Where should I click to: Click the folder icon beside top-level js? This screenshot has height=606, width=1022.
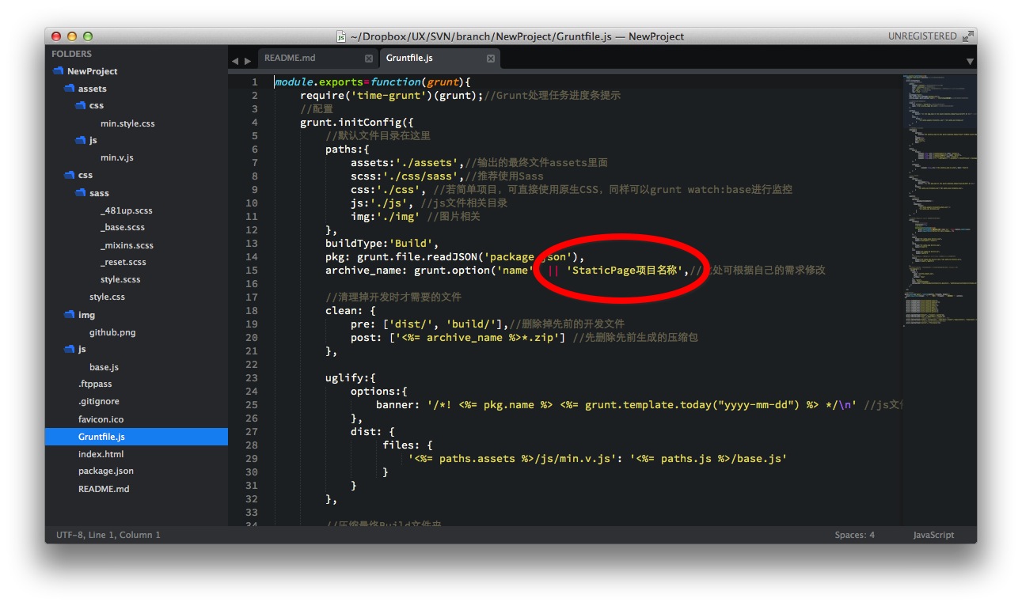(69, 349)
